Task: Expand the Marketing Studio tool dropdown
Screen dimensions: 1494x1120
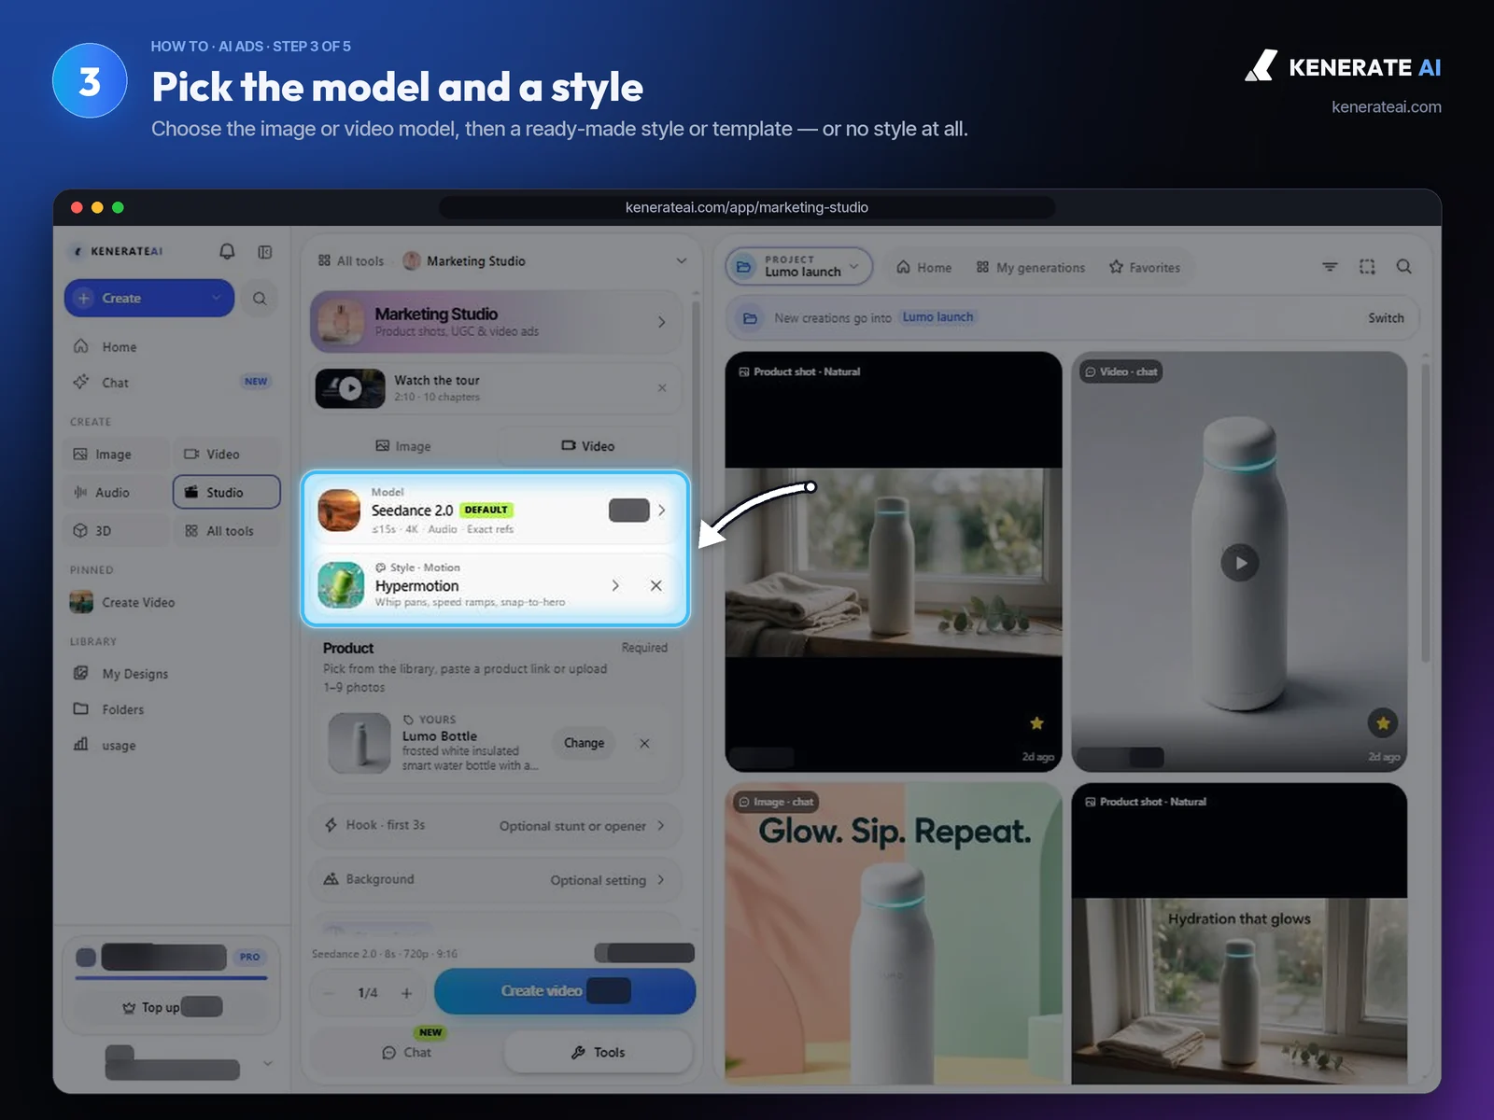Action: pos(681,261)
